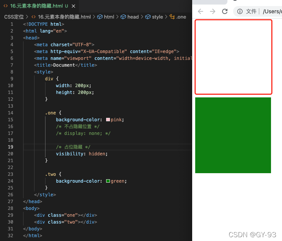Click the green box in the browser page

(233, 135)
